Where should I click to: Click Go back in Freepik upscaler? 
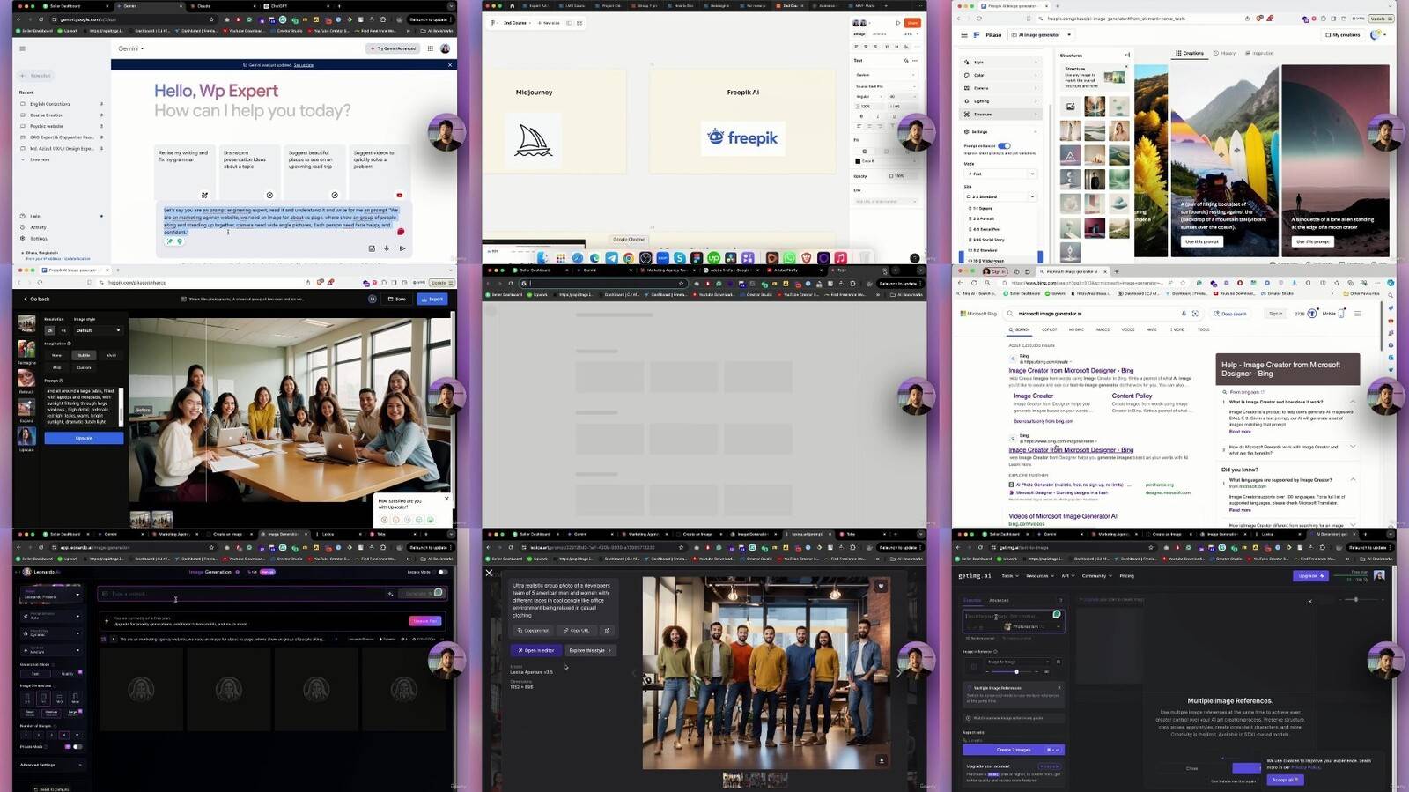36,300
